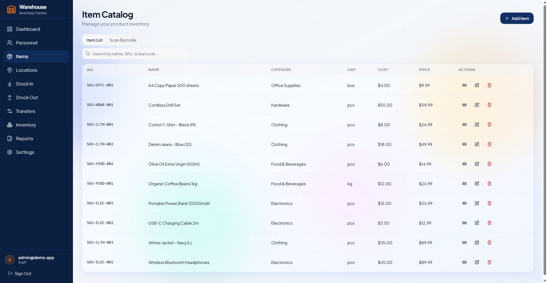The height and width of the screenshot is (283, 547).
Task: Sign out of the application
Action: (23, 274)
